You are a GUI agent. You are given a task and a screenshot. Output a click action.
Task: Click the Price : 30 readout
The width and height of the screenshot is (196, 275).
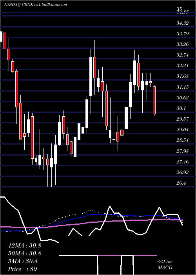(23, 269)
